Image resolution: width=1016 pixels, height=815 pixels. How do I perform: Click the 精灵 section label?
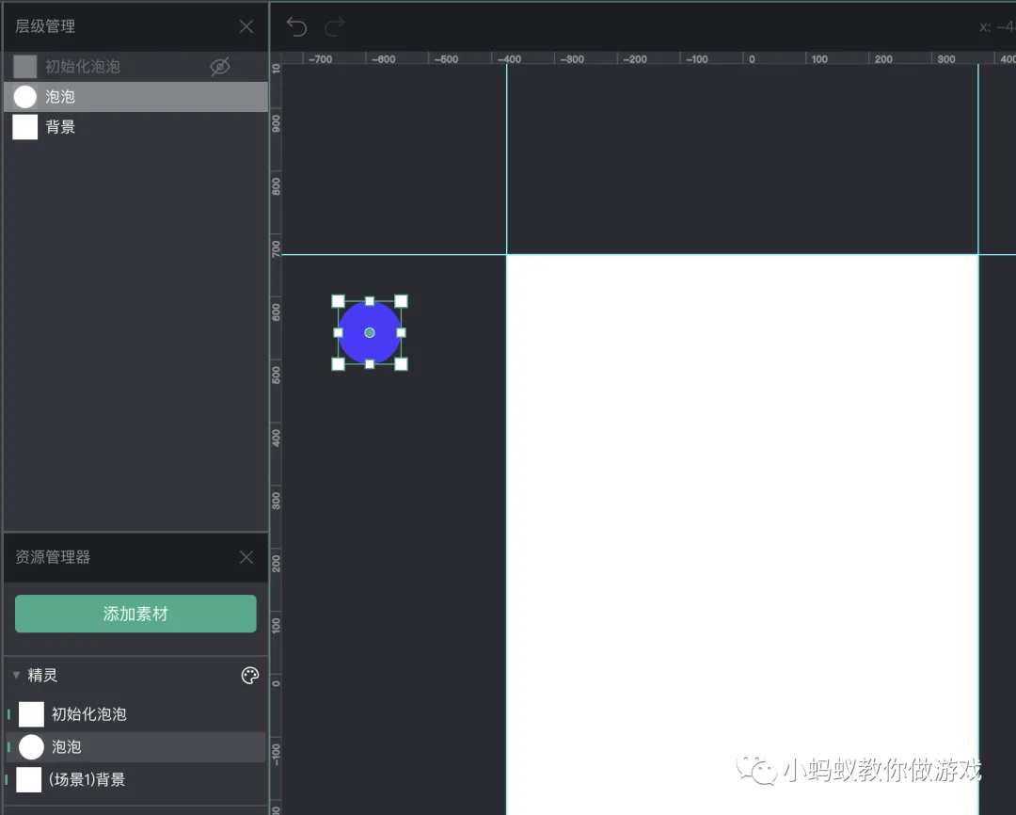click(x=42, y=675)
